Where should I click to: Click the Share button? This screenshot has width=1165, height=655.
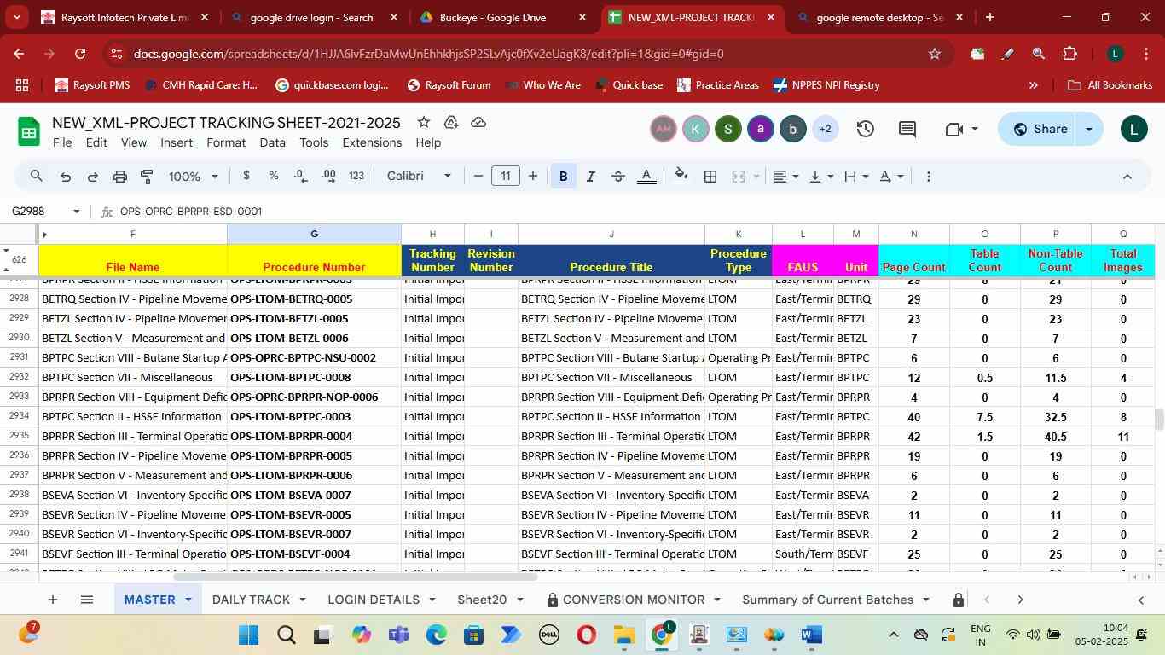(1040, 130)
